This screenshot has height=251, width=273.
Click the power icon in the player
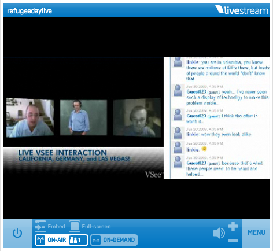[x=17, y=233]
